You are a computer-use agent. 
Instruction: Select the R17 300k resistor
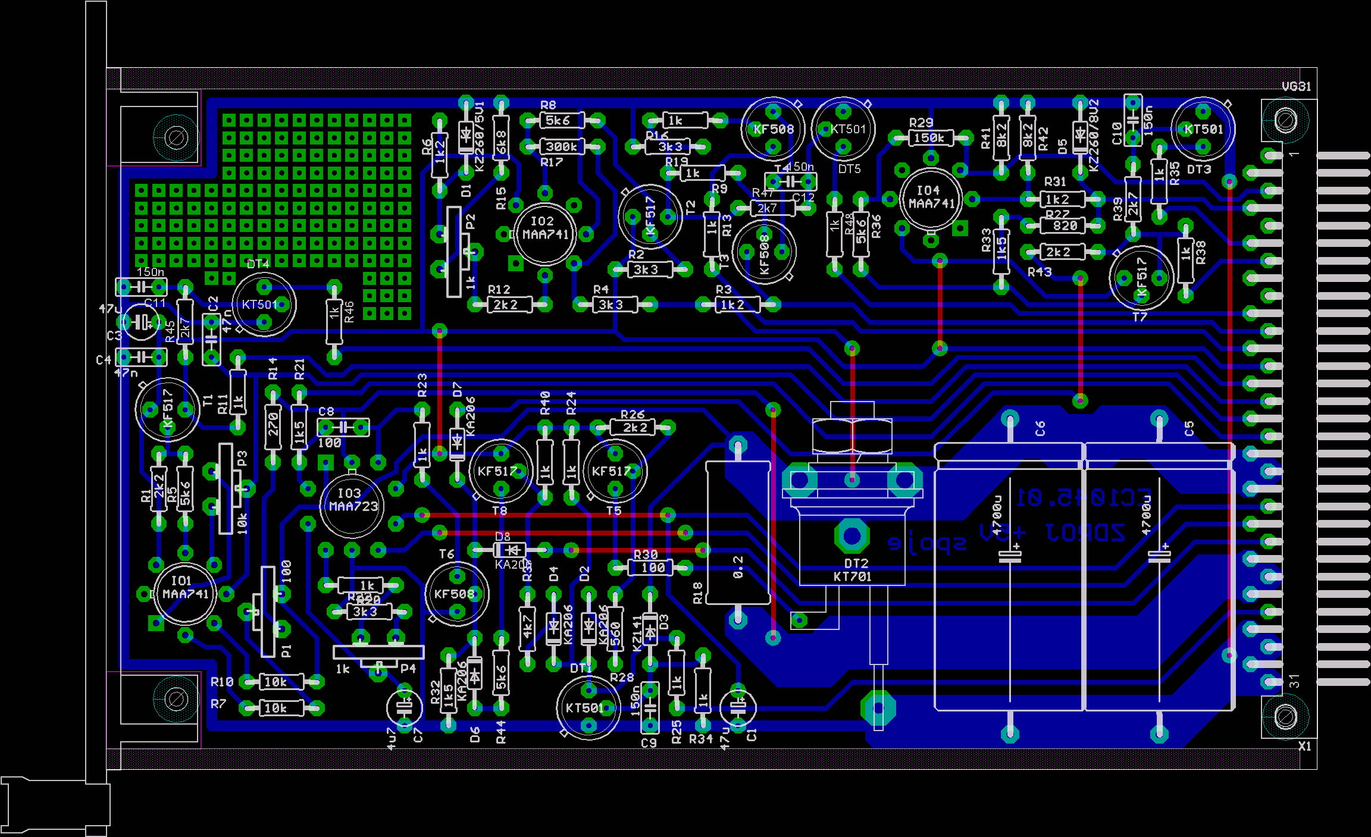(x=562, y=146)
